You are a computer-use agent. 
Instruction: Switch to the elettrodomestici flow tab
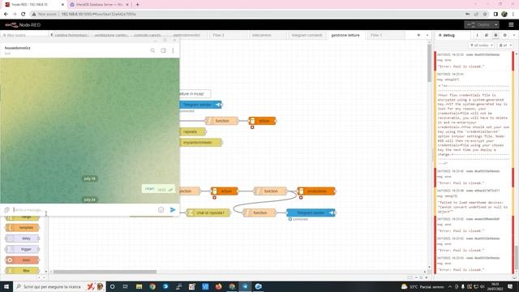(x=187, y=35)
